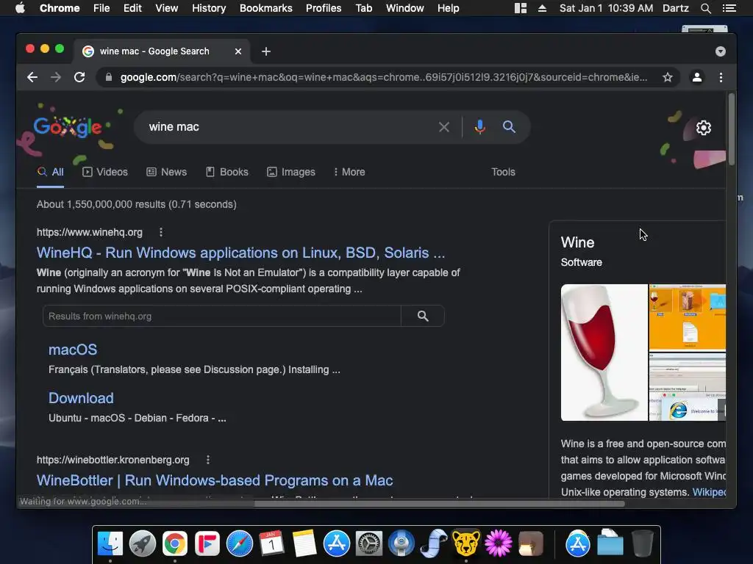Launch Launchpad rocket in dock
The image size is (753, 564).
(143, 544)
